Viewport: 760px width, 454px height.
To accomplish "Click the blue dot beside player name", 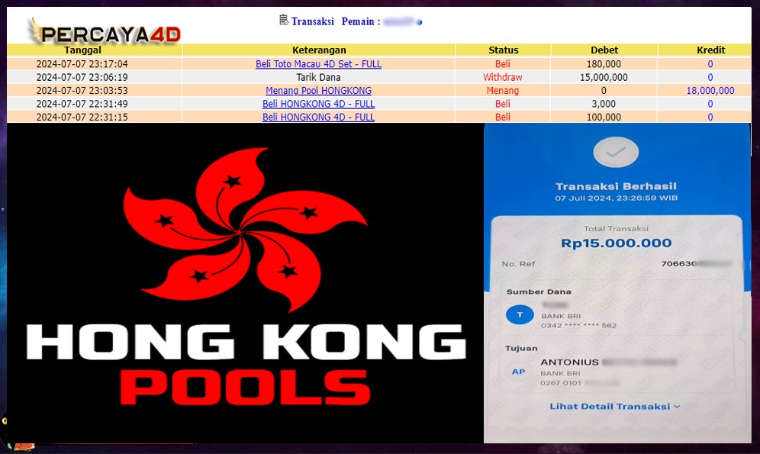I will point(420,22).
